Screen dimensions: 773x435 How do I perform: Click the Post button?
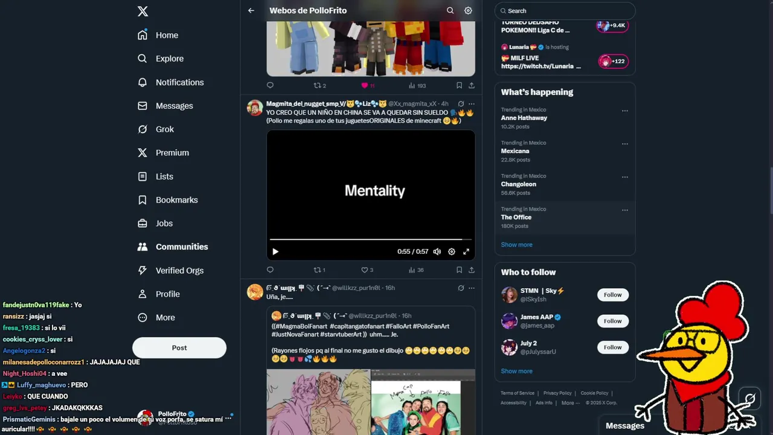(x=179, y=347)
